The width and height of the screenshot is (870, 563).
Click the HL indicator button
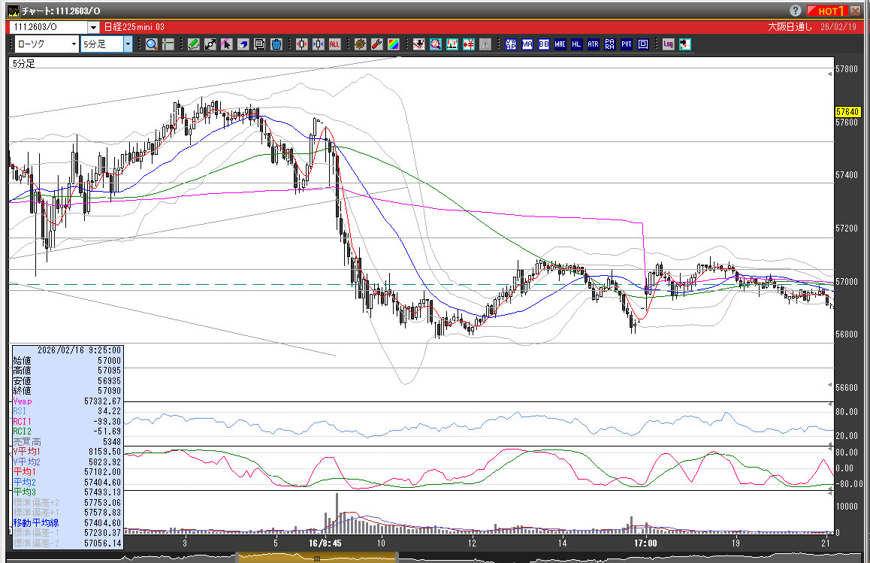tap(577, 44)
